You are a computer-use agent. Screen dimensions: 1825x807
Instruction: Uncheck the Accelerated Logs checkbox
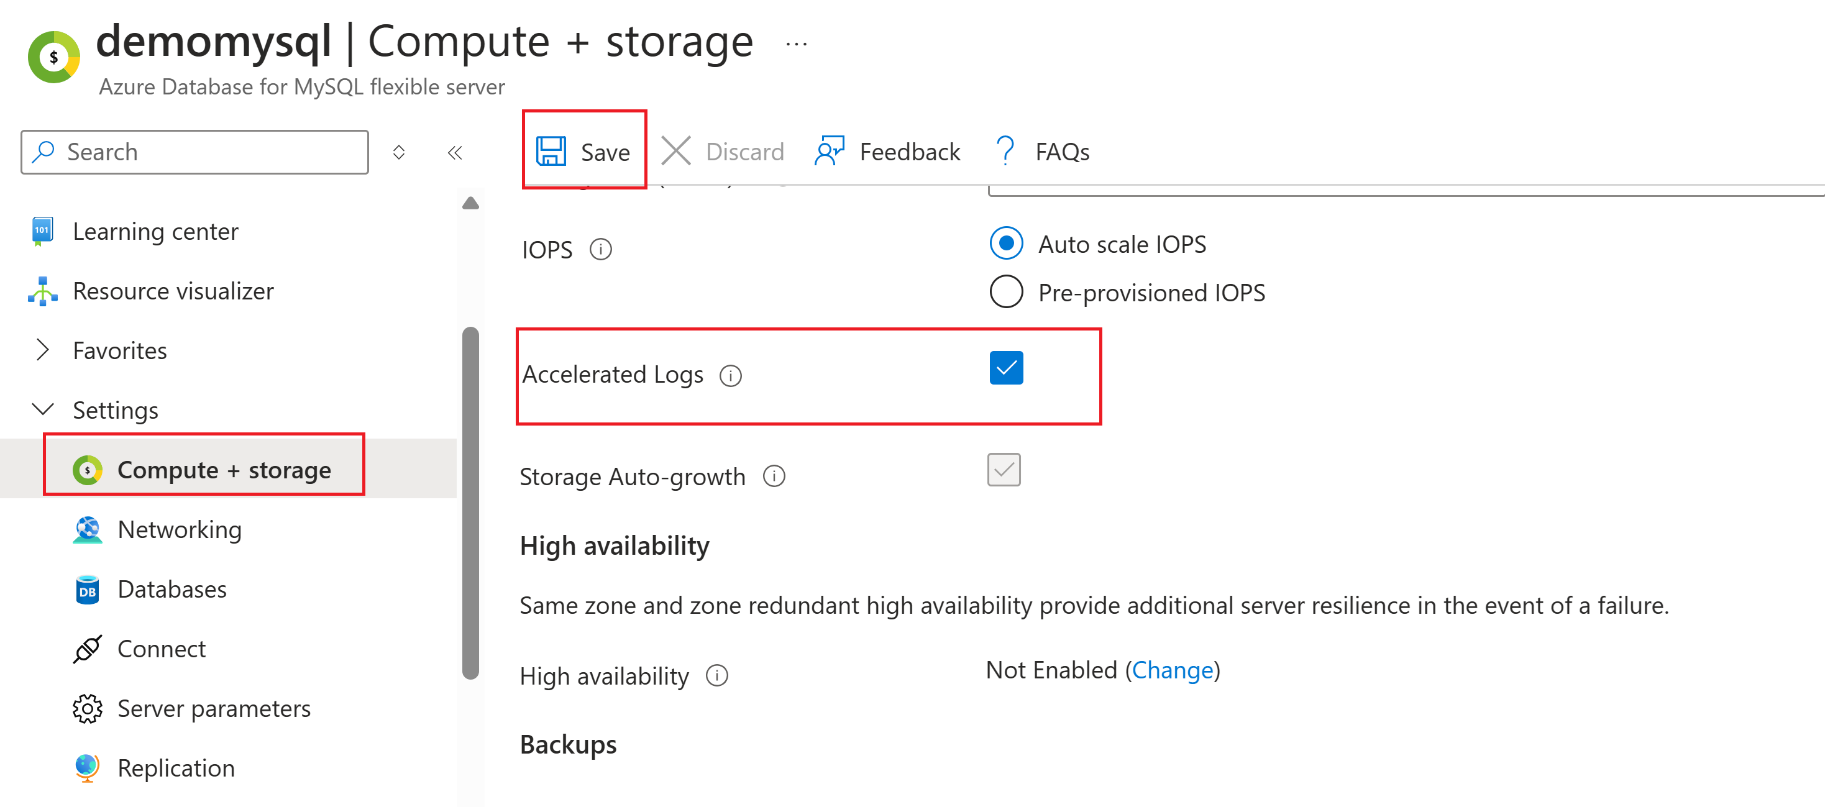[x=1005, y=368]
